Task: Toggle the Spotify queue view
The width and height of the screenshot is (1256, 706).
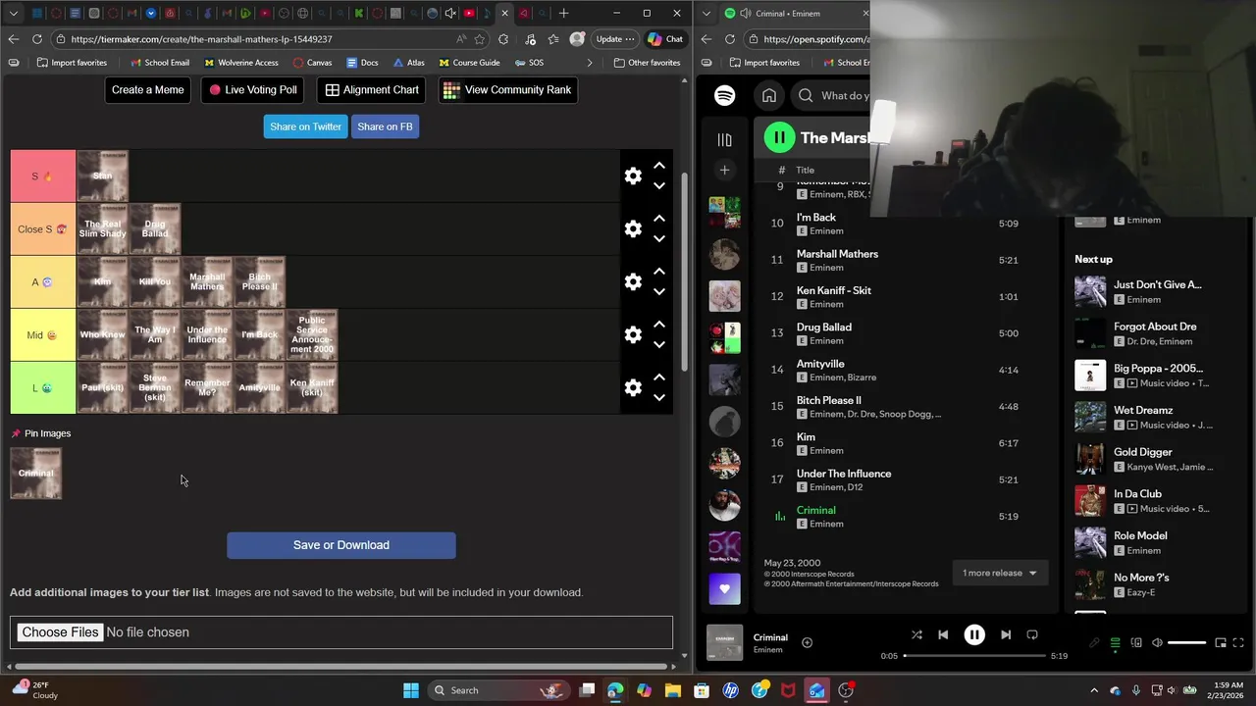Action: point(1116,643)
